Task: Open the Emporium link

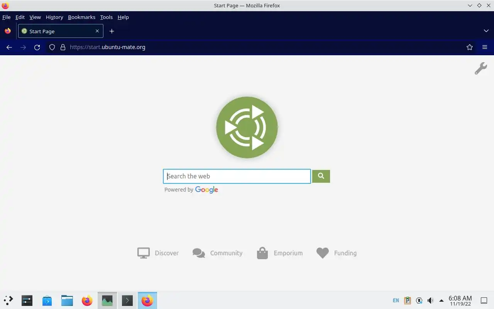Action: click(288, 253)
